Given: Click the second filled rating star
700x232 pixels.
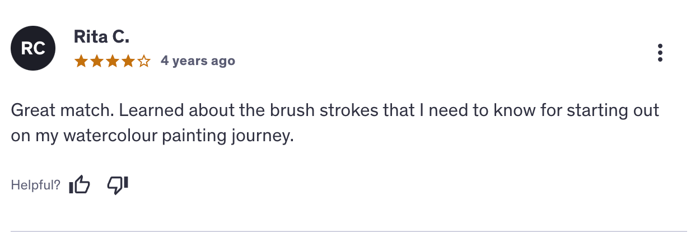Looking at the screenshot, I should tap(97, 61).
